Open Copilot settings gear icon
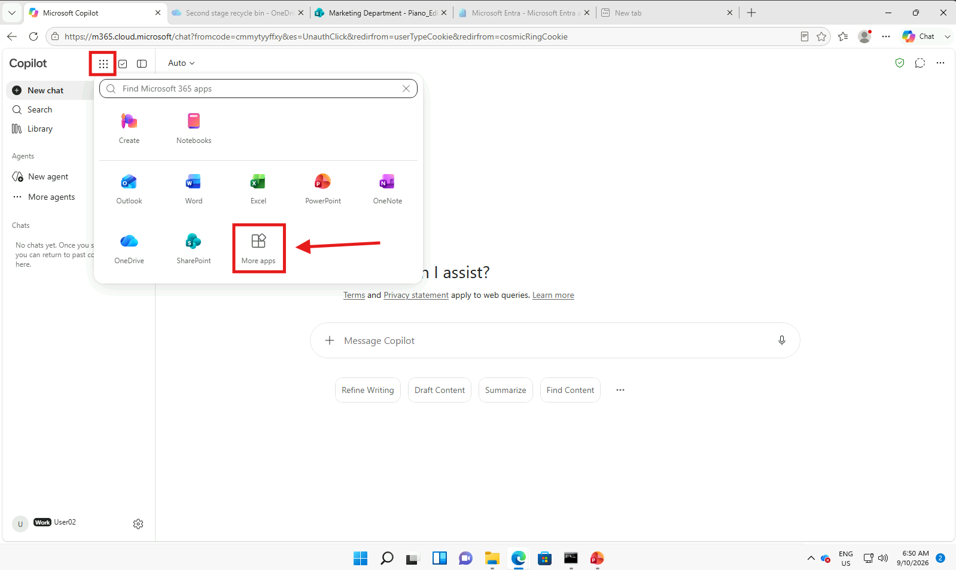 click(138, 524)
